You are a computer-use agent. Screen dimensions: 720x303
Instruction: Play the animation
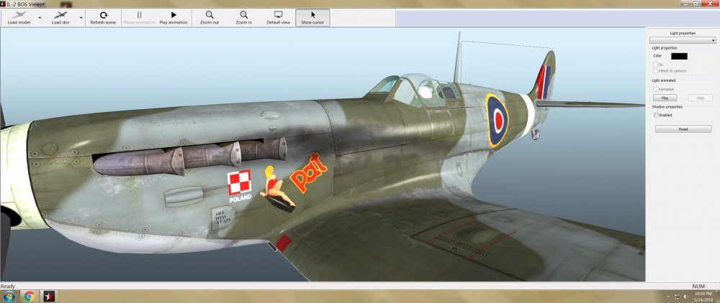174,18
